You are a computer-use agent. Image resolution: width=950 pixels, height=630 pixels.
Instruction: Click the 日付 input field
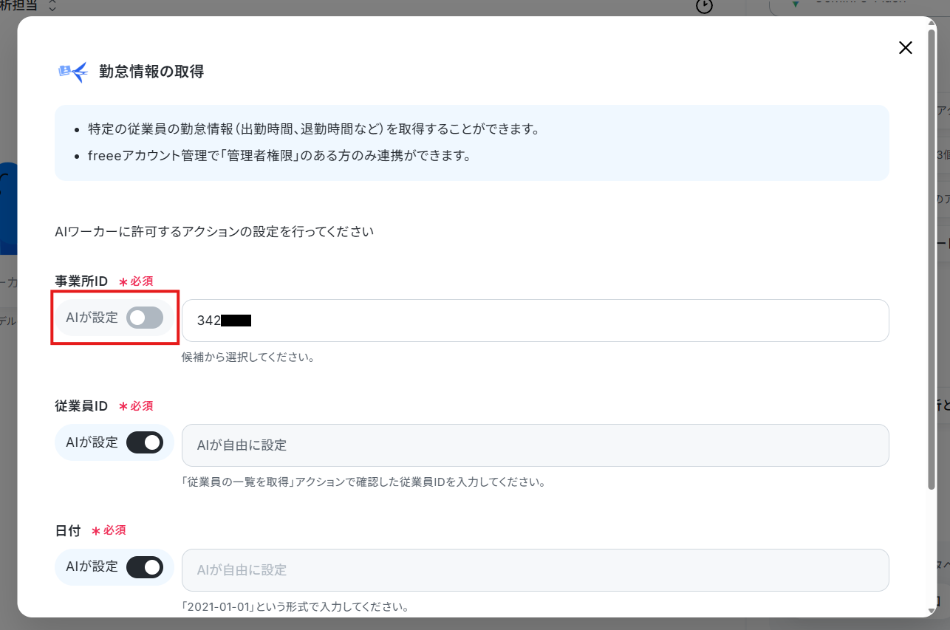535,570
